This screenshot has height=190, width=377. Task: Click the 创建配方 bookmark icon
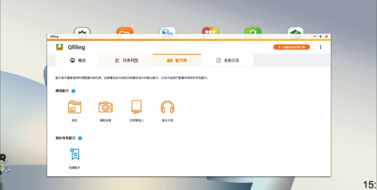click(x=75, y=154)
